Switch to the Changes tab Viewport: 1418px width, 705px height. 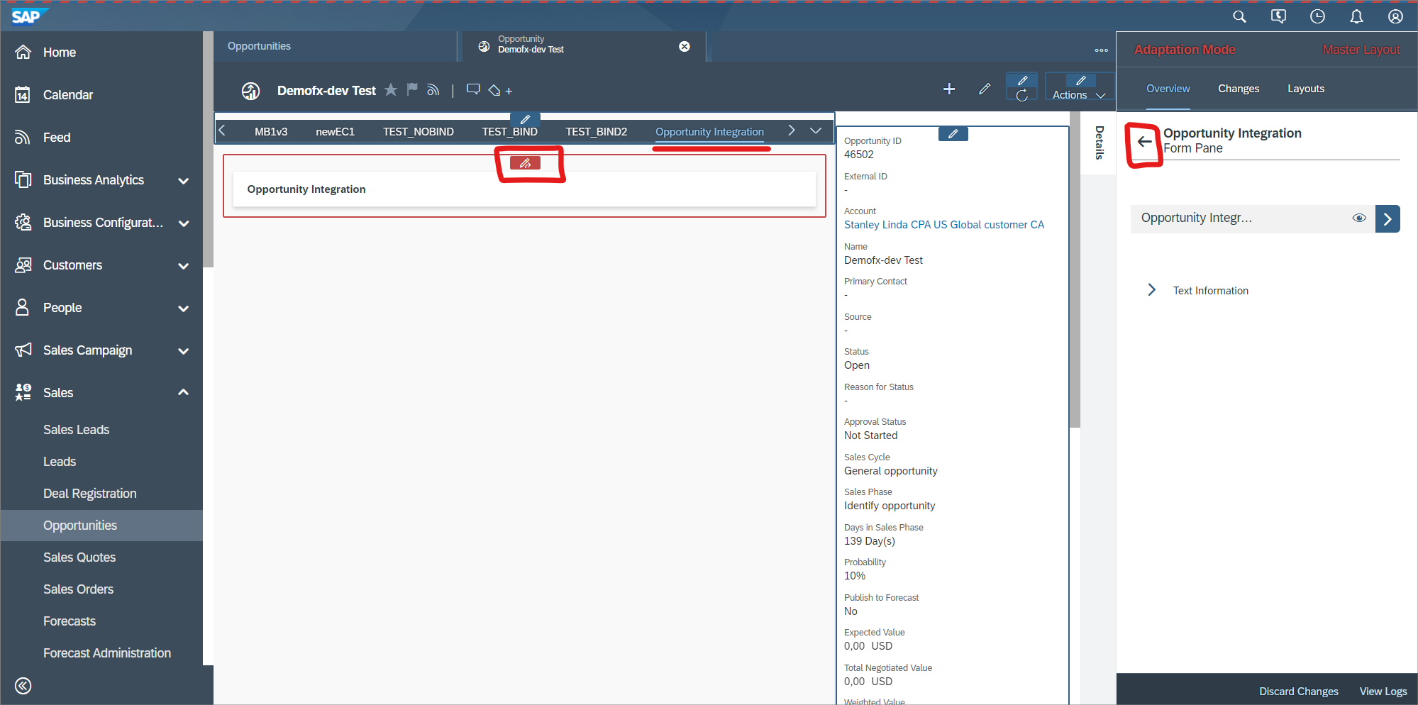[1238, 89]
